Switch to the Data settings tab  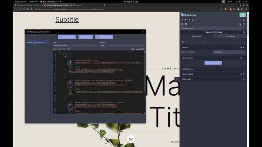(196, 36)
